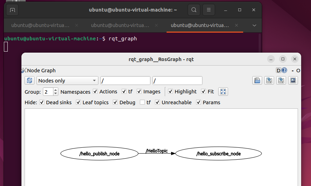Close the terminal window
Image resolution: width=311 pixels, height=186 pixels.
(254, 10)
